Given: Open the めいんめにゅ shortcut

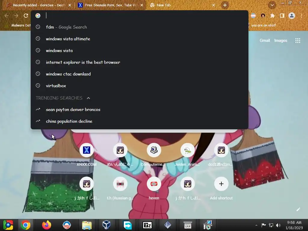Looking at the screenshot, I should point(120,154).
